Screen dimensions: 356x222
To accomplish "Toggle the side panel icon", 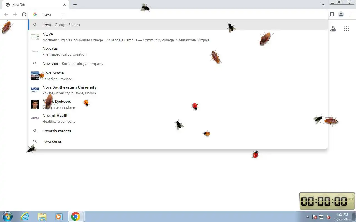I will 332,14.
